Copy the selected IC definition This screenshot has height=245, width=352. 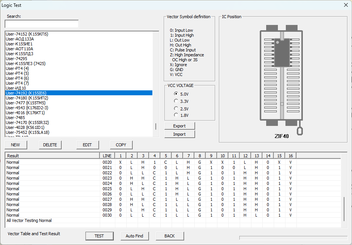tap(121, 145)
